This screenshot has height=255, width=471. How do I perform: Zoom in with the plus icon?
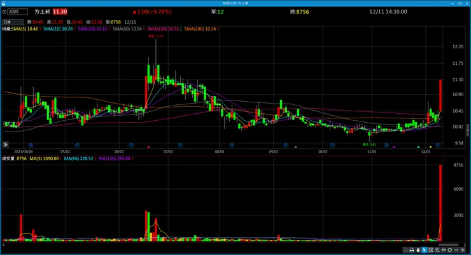463,250
